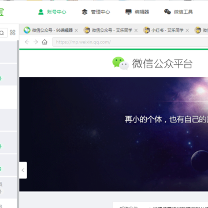Collapse the sidebar with the left chevron

pyautogui.click(x=23, y=170)
